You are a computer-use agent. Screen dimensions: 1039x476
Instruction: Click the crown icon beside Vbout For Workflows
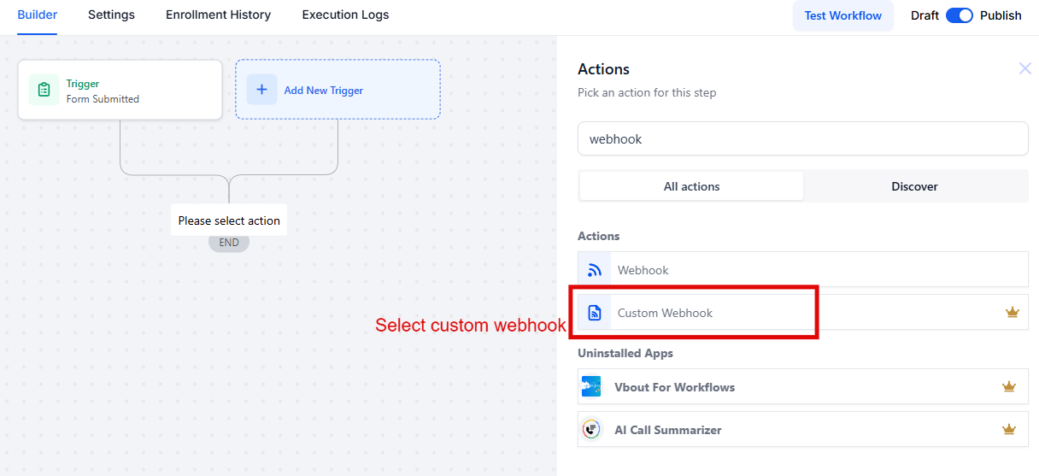pyautogui.click(x=1009, y=386)
